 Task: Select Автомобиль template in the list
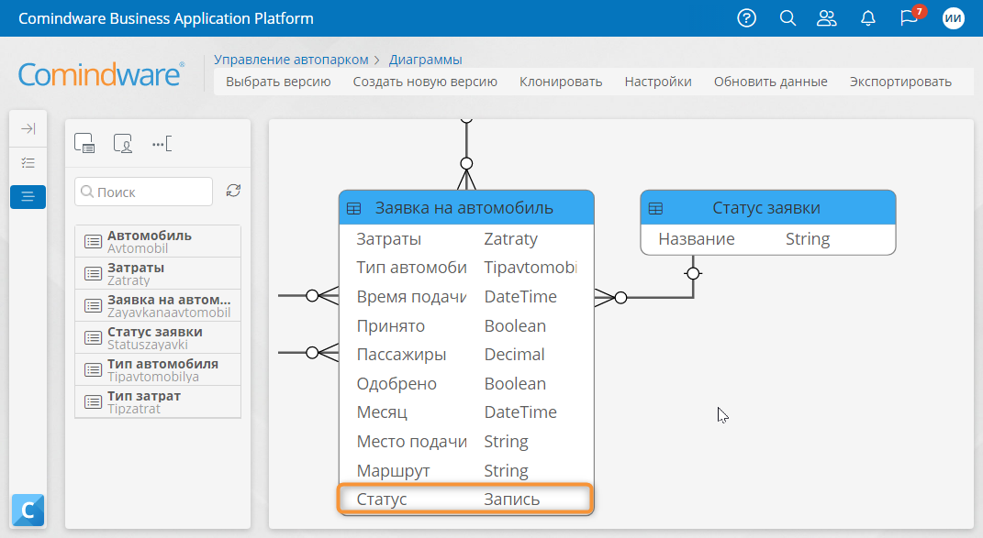coord(158,242)
